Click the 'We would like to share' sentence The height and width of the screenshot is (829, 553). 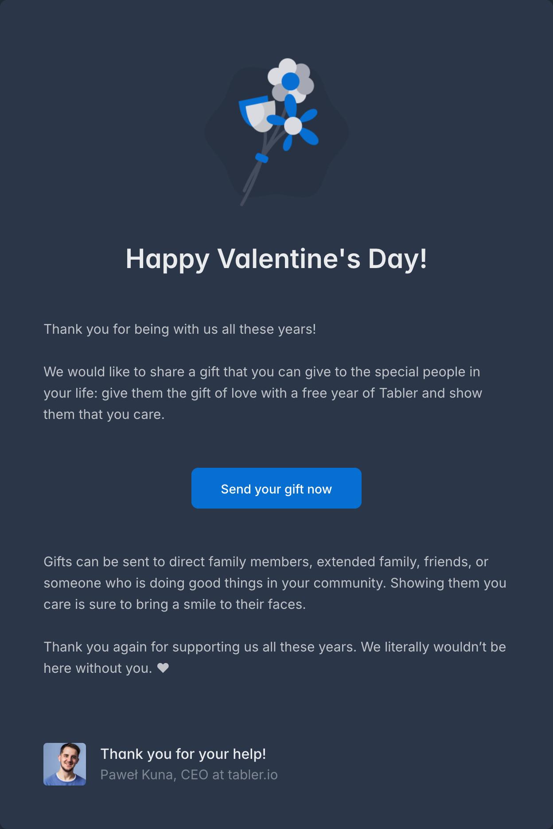pyautogui.click(x=261, y=372)
